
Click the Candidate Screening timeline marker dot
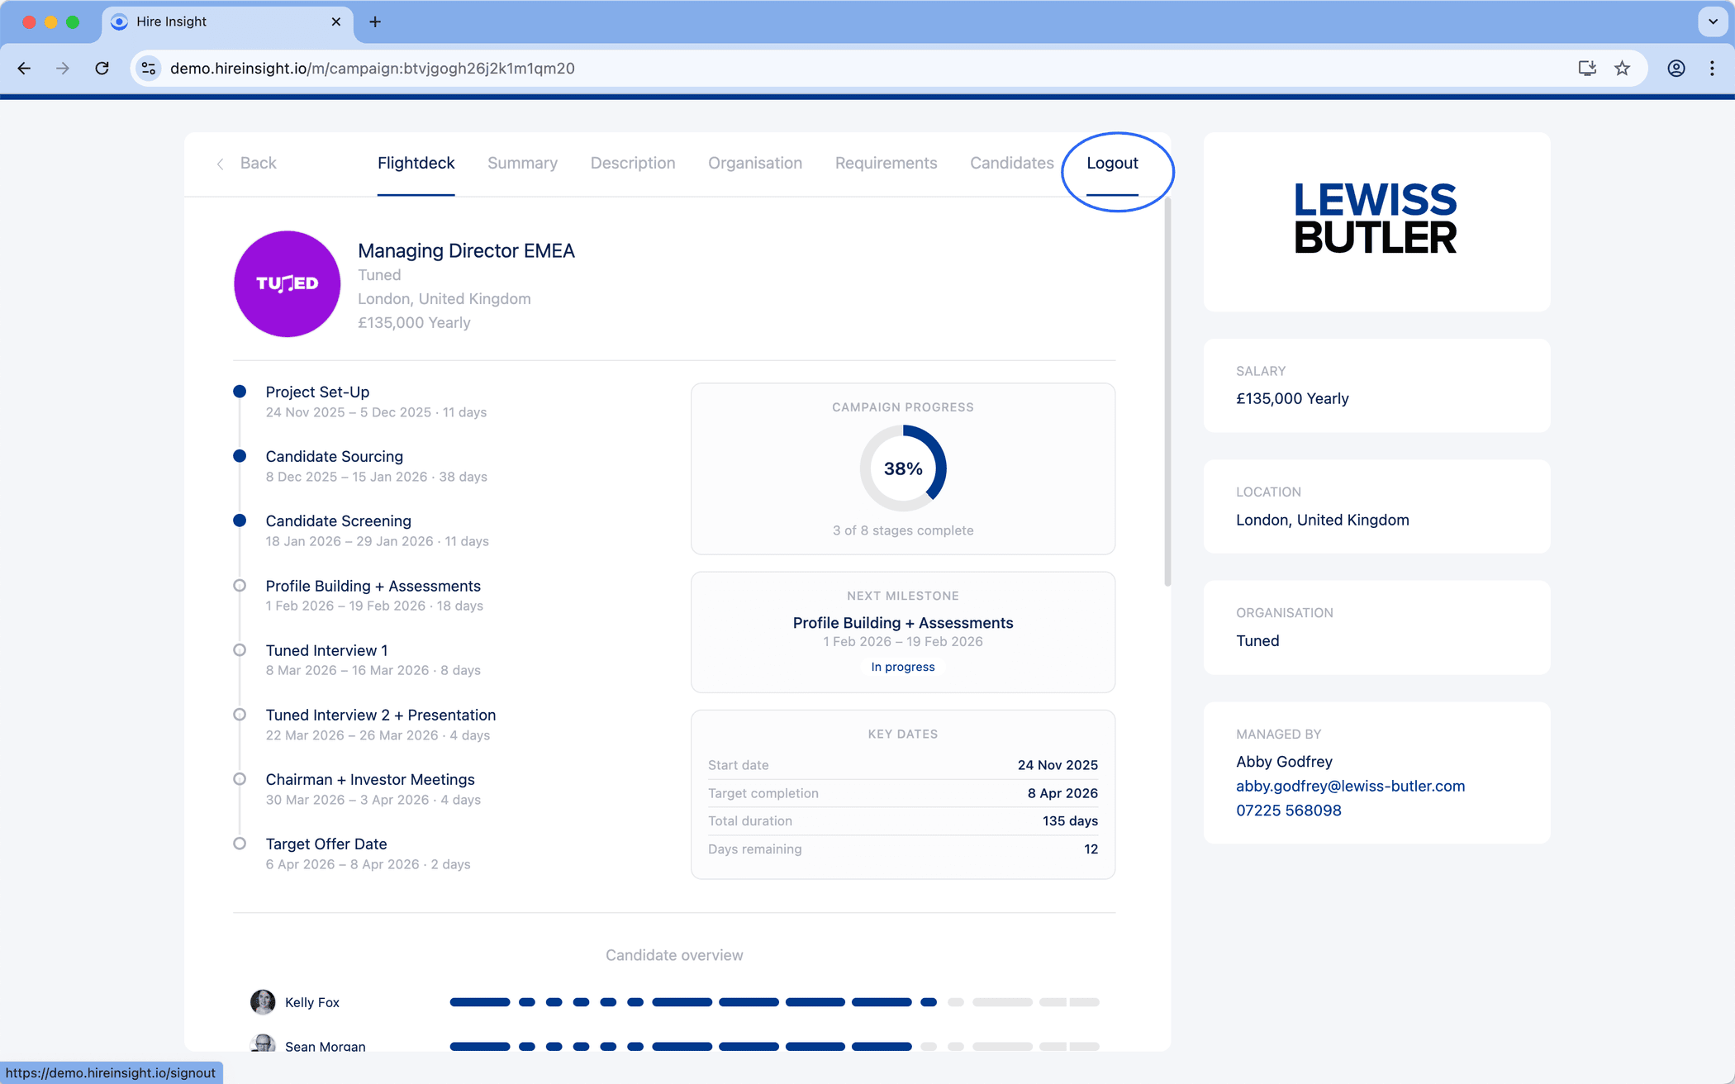coord(240,521)
